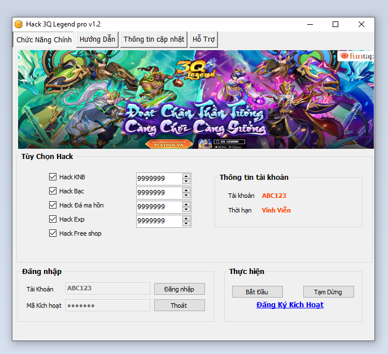The width and height of the screenshot is (388, 354).
Task: Decrease the Hack Bạc value with down arrow
Action: point(186,196)
